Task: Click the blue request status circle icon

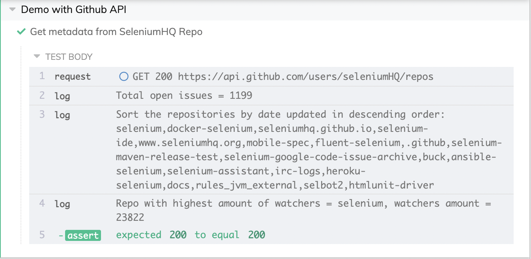Action: coord(124,76)
